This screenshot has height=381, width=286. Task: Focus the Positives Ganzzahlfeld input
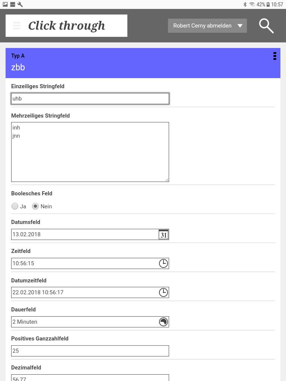[x=90, y=351]
